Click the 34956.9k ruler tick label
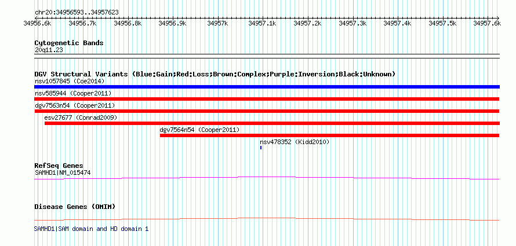The height and width of the screenshot is (246, 516). point(172,23)
